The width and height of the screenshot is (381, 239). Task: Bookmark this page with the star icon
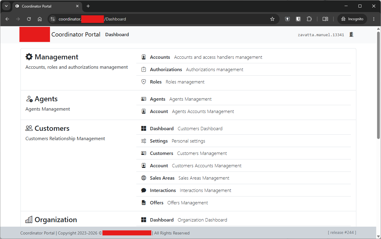pyautogui.click(x=272, y=19)
